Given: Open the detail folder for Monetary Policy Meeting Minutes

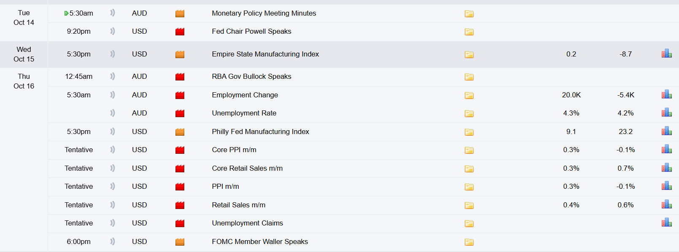Looking at the screenshot, I should pyautogui.click(x=469, y=13).
